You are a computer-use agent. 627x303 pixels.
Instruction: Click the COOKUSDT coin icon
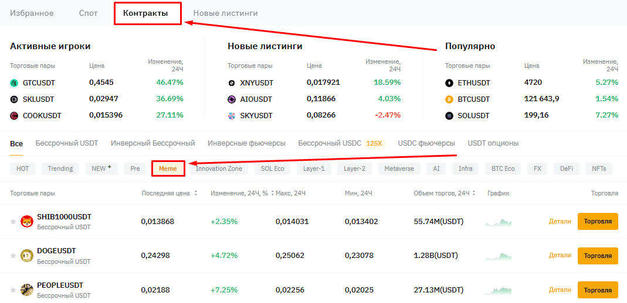click(14, 116)
